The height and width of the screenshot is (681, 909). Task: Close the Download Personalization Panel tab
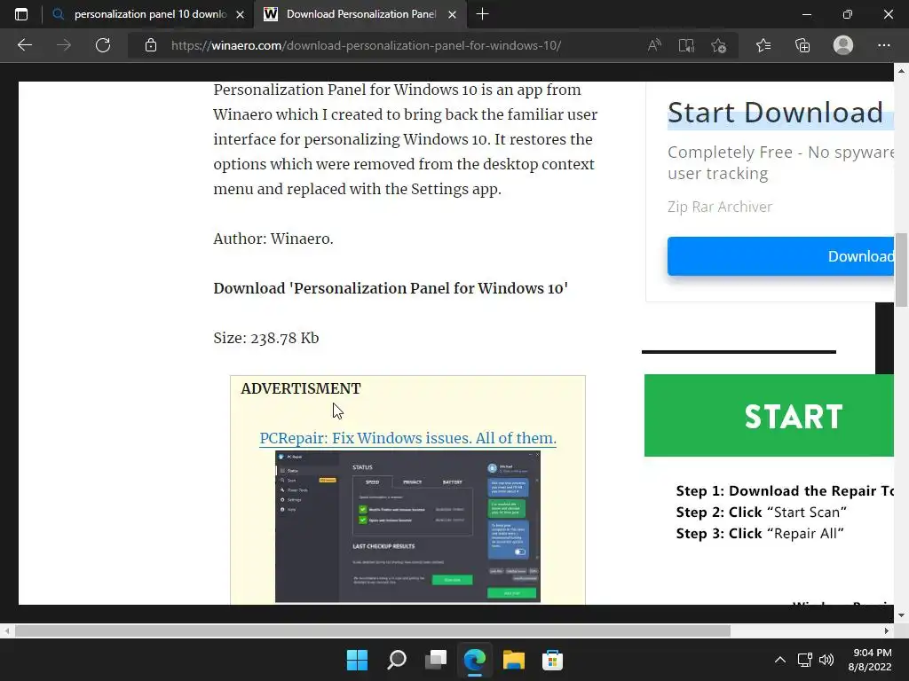coord(452,14)
